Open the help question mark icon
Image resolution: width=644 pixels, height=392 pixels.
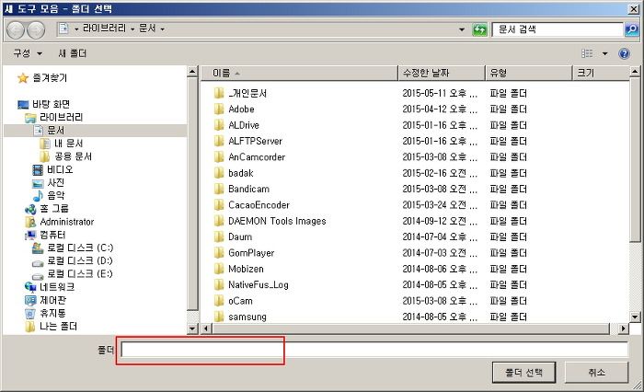coord(625,53)
